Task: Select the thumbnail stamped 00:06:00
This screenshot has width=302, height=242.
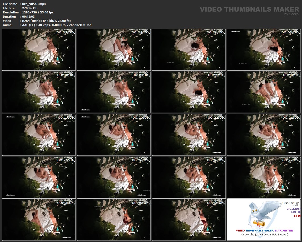Action: pos(189,50)
